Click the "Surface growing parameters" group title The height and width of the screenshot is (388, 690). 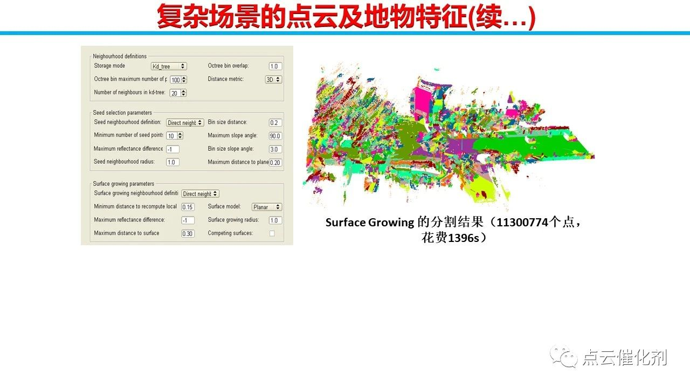123,184
